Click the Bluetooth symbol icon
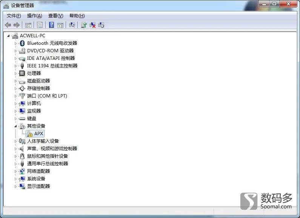This screenshot has width=300, height=218. pyautogui.click(x=22, y=43)
